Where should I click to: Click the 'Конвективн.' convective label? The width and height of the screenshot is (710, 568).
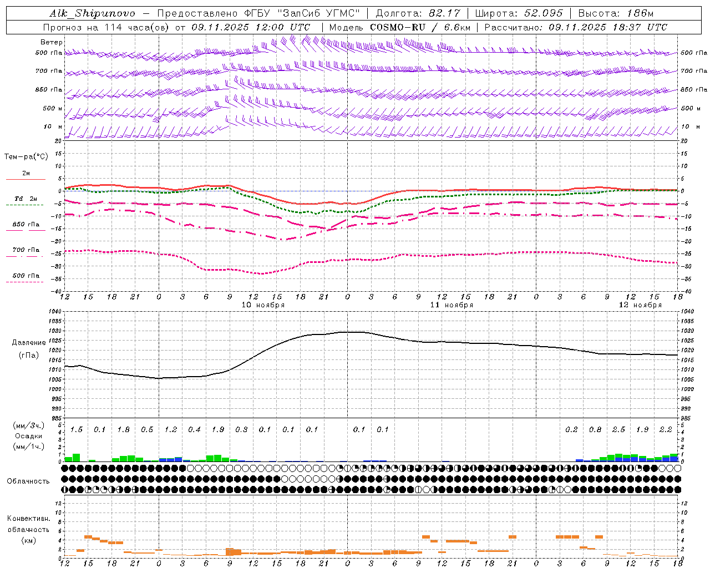pyautogui.click(x=29, y=518)
